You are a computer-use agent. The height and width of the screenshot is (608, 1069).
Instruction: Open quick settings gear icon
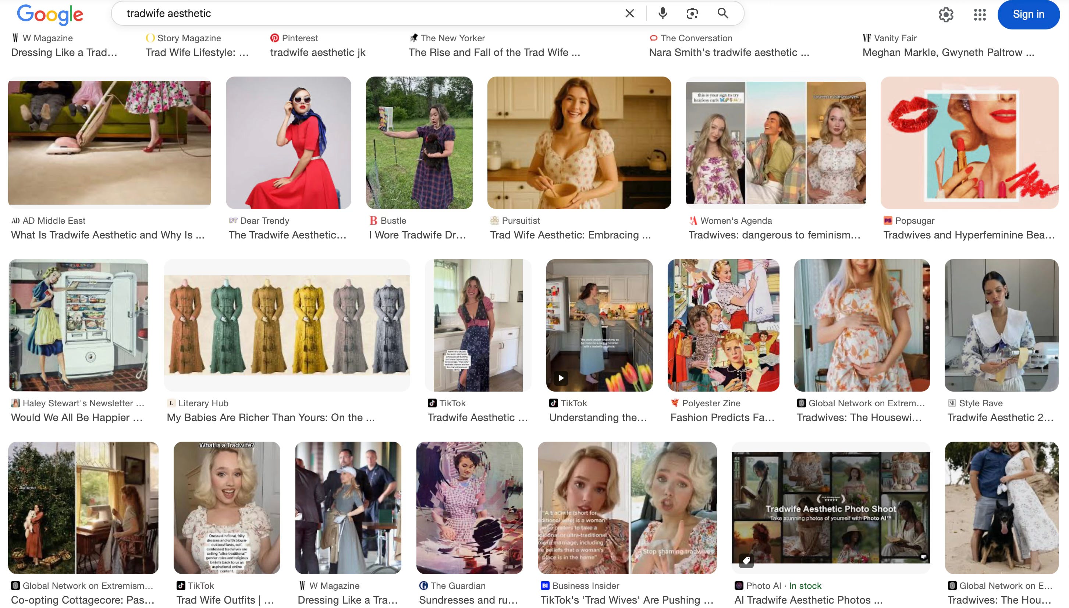[945, 15]
